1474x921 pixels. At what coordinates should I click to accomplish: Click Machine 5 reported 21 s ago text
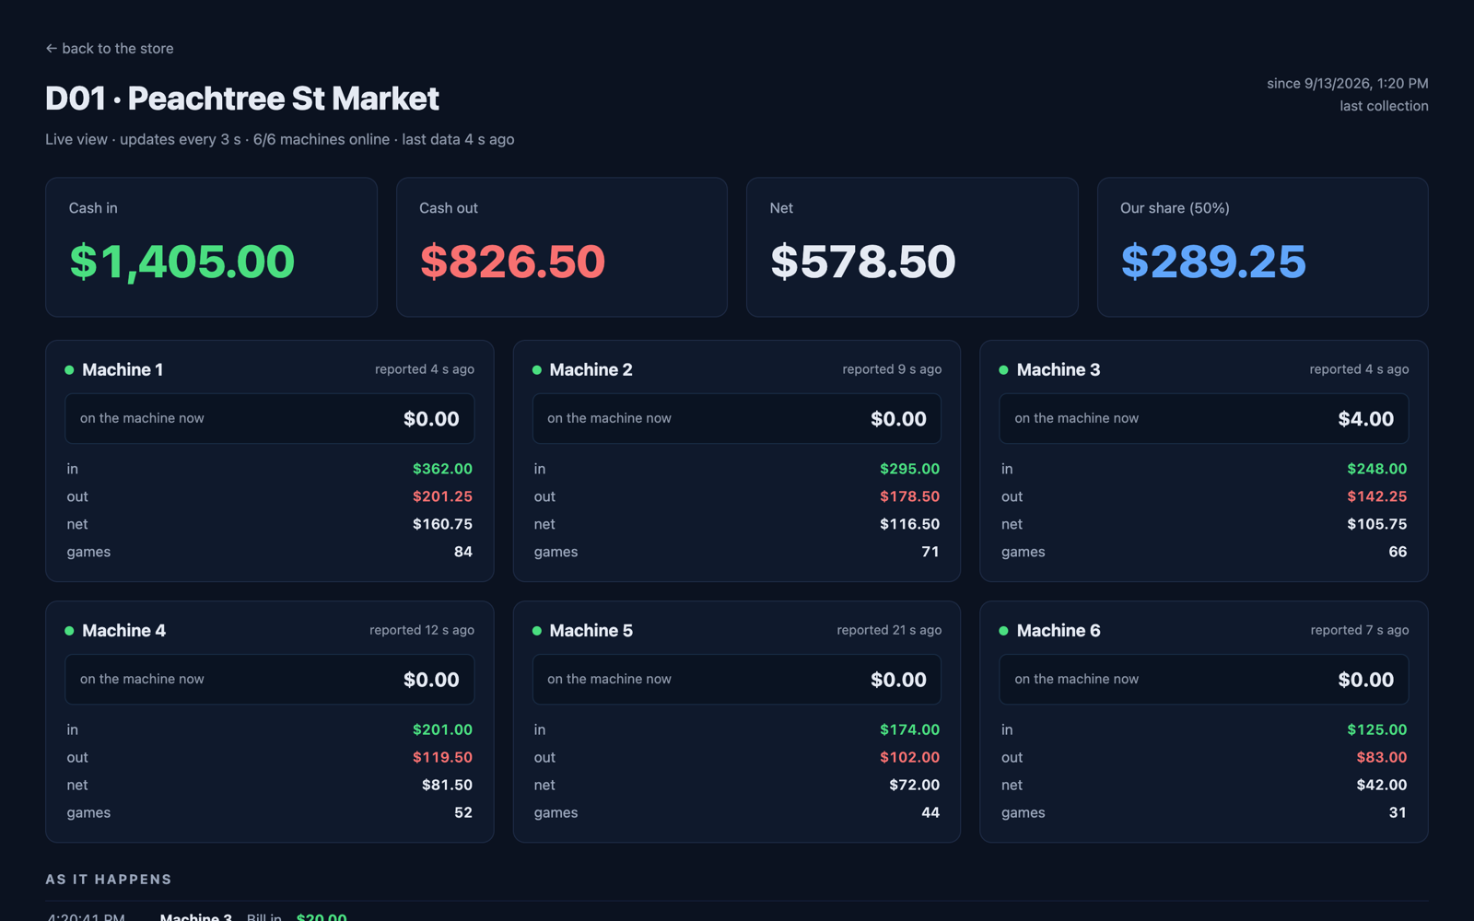coord(889,630)
